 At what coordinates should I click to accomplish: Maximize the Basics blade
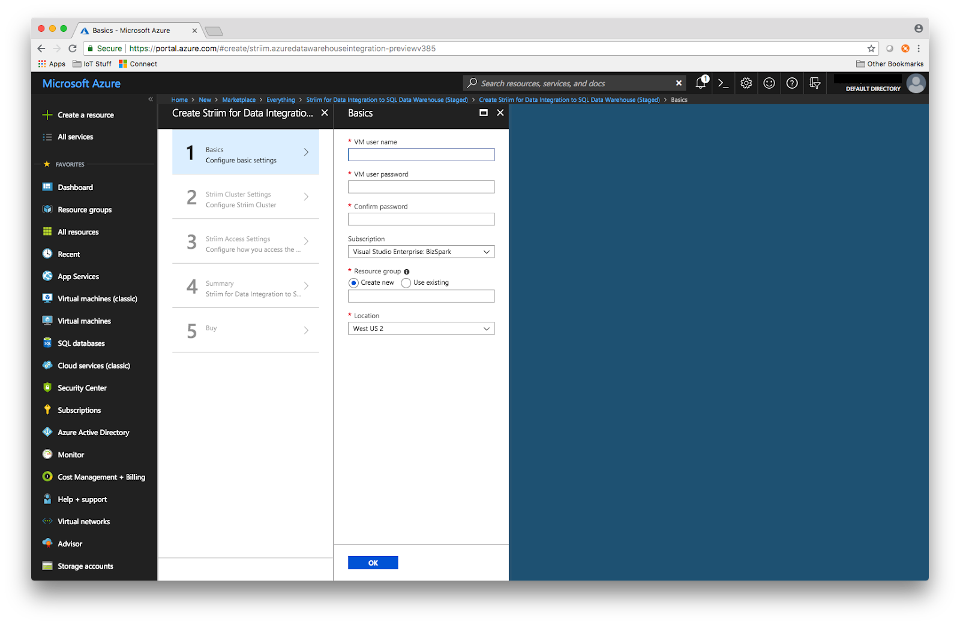[x=484, y=113]
